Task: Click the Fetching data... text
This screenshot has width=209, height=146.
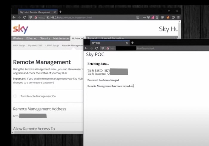Action: tap(98, 64)
